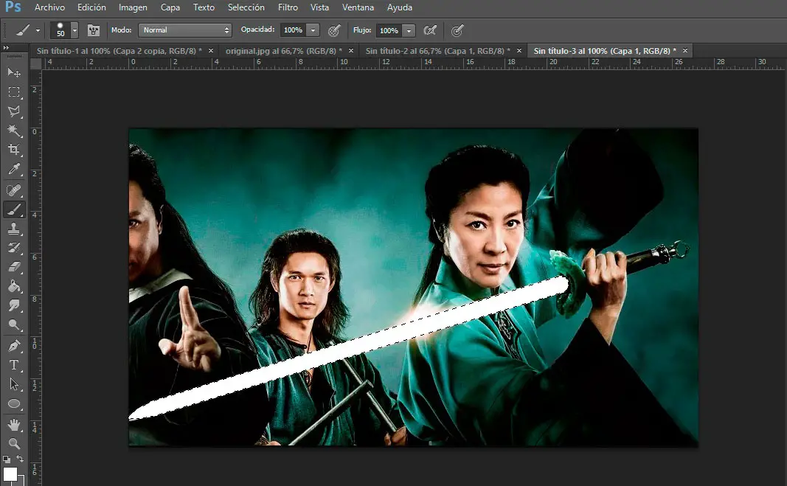Select the Magic Wand tool
The height and width of the screenshot is (486, 787).
(x=14, y=131)
